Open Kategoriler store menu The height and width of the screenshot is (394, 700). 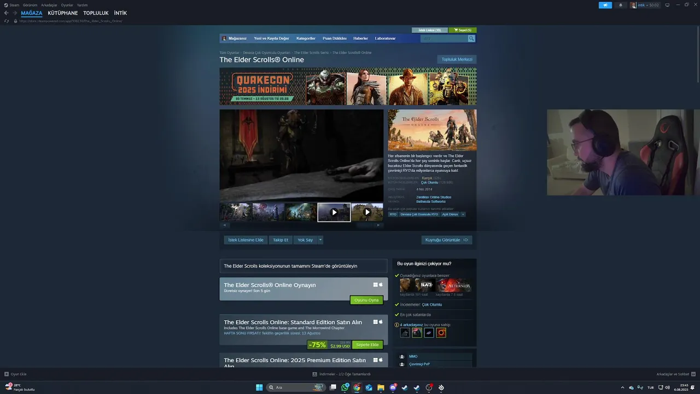pos(306,38)
